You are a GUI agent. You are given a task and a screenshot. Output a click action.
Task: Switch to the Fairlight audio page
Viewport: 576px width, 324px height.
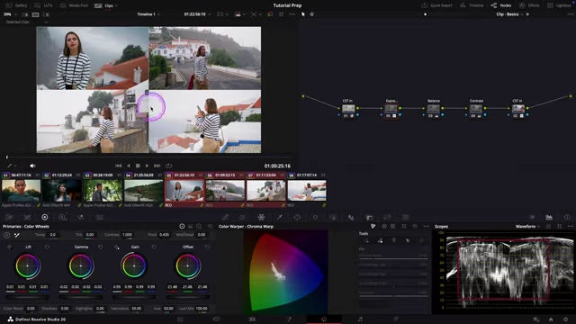pos(360,319)
